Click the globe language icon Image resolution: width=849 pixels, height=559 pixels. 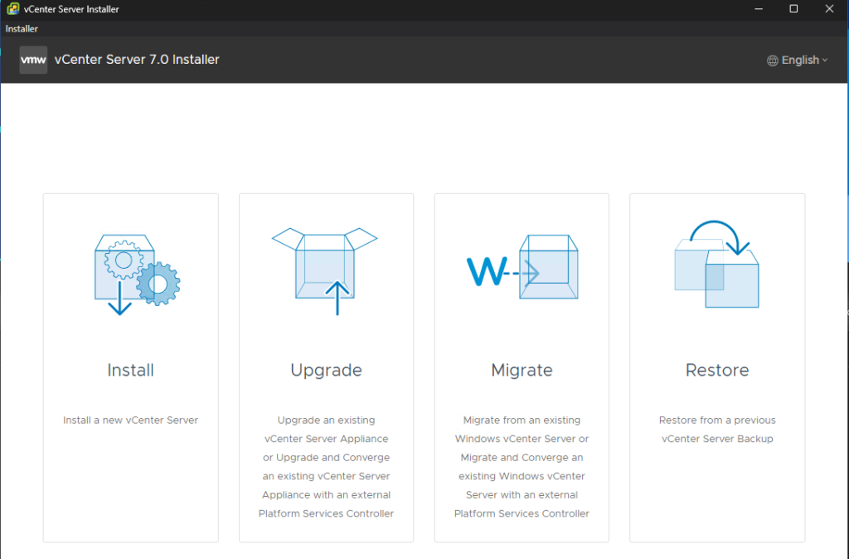coord(773,61)
